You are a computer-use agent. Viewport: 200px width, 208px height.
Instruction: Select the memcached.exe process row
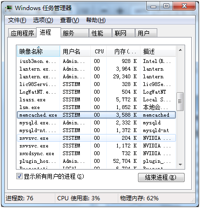click(x=96, y=115)
